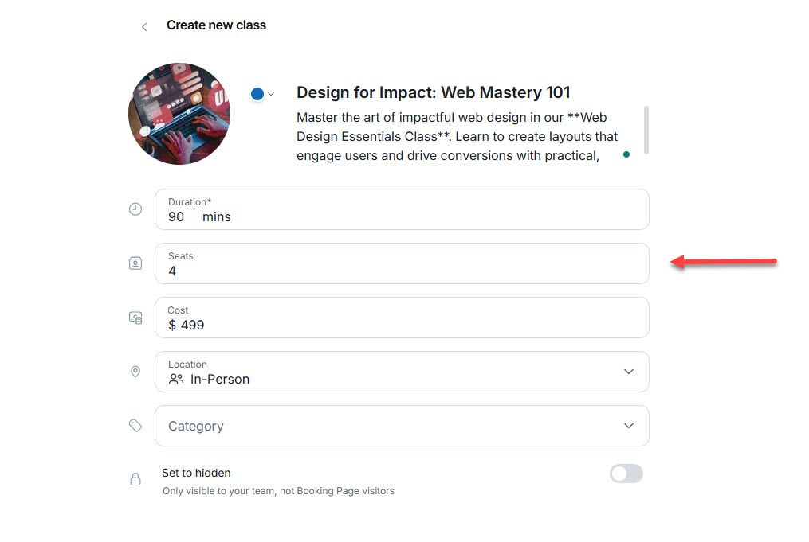
Task: Click the category tag icon
Action: point(135,426)
